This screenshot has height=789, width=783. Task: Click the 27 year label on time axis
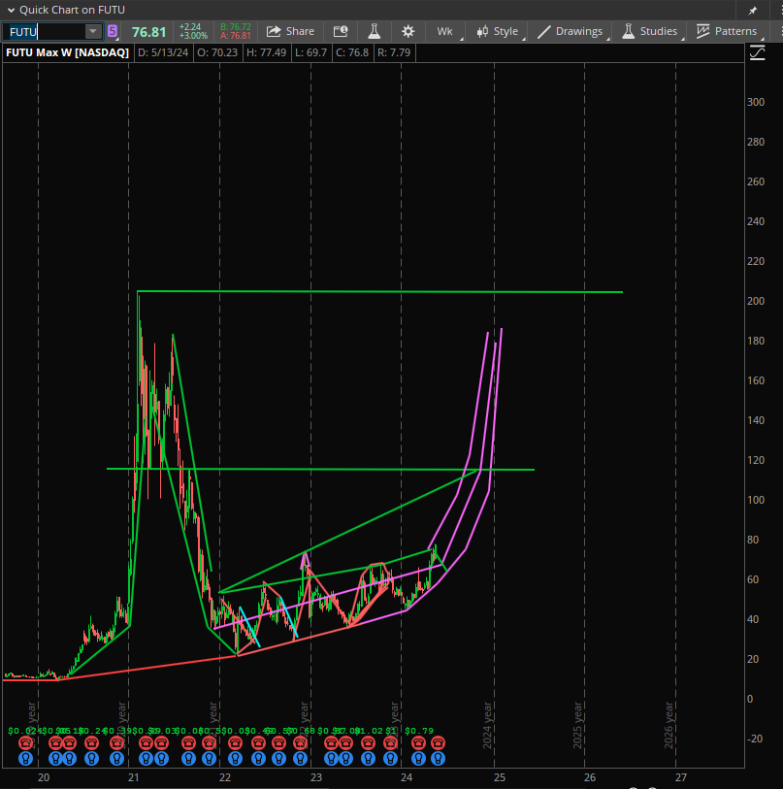pyautogui.click(x=681, y=777)
